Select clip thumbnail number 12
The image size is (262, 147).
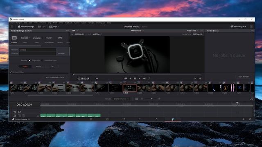pos(101,88)
